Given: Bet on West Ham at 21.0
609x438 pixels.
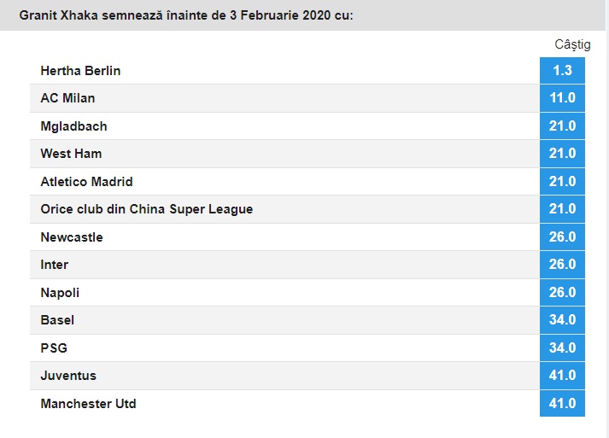Looking at the screenshot, I should 562,154.
